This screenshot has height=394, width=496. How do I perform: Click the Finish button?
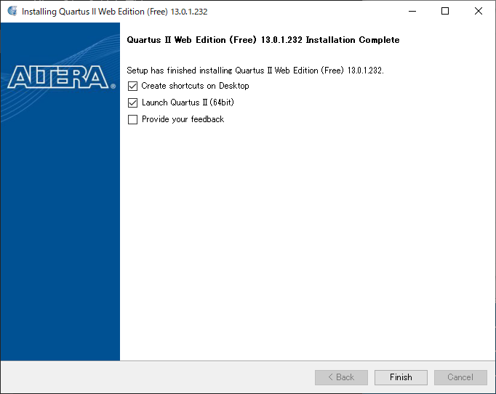[x=401, y=377]
